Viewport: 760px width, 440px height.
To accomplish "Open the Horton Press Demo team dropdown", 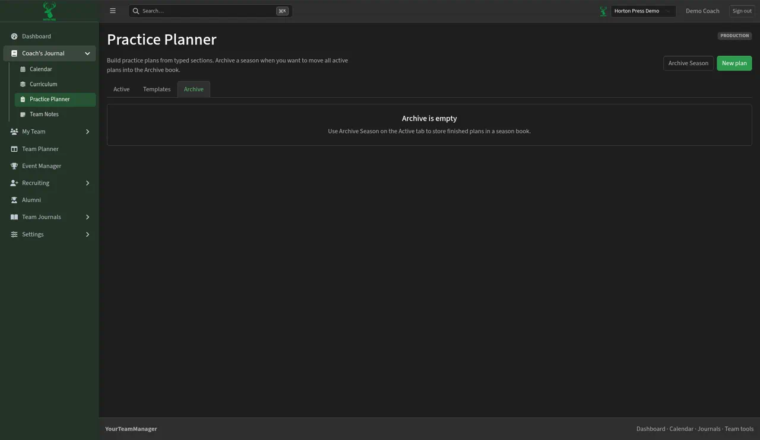I will [x=643, y=11].
